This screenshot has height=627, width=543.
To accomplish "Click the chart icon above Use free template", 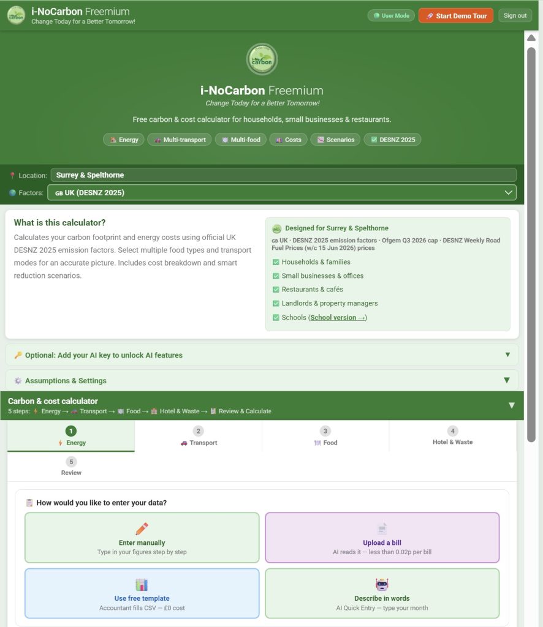I will (142, 584).
